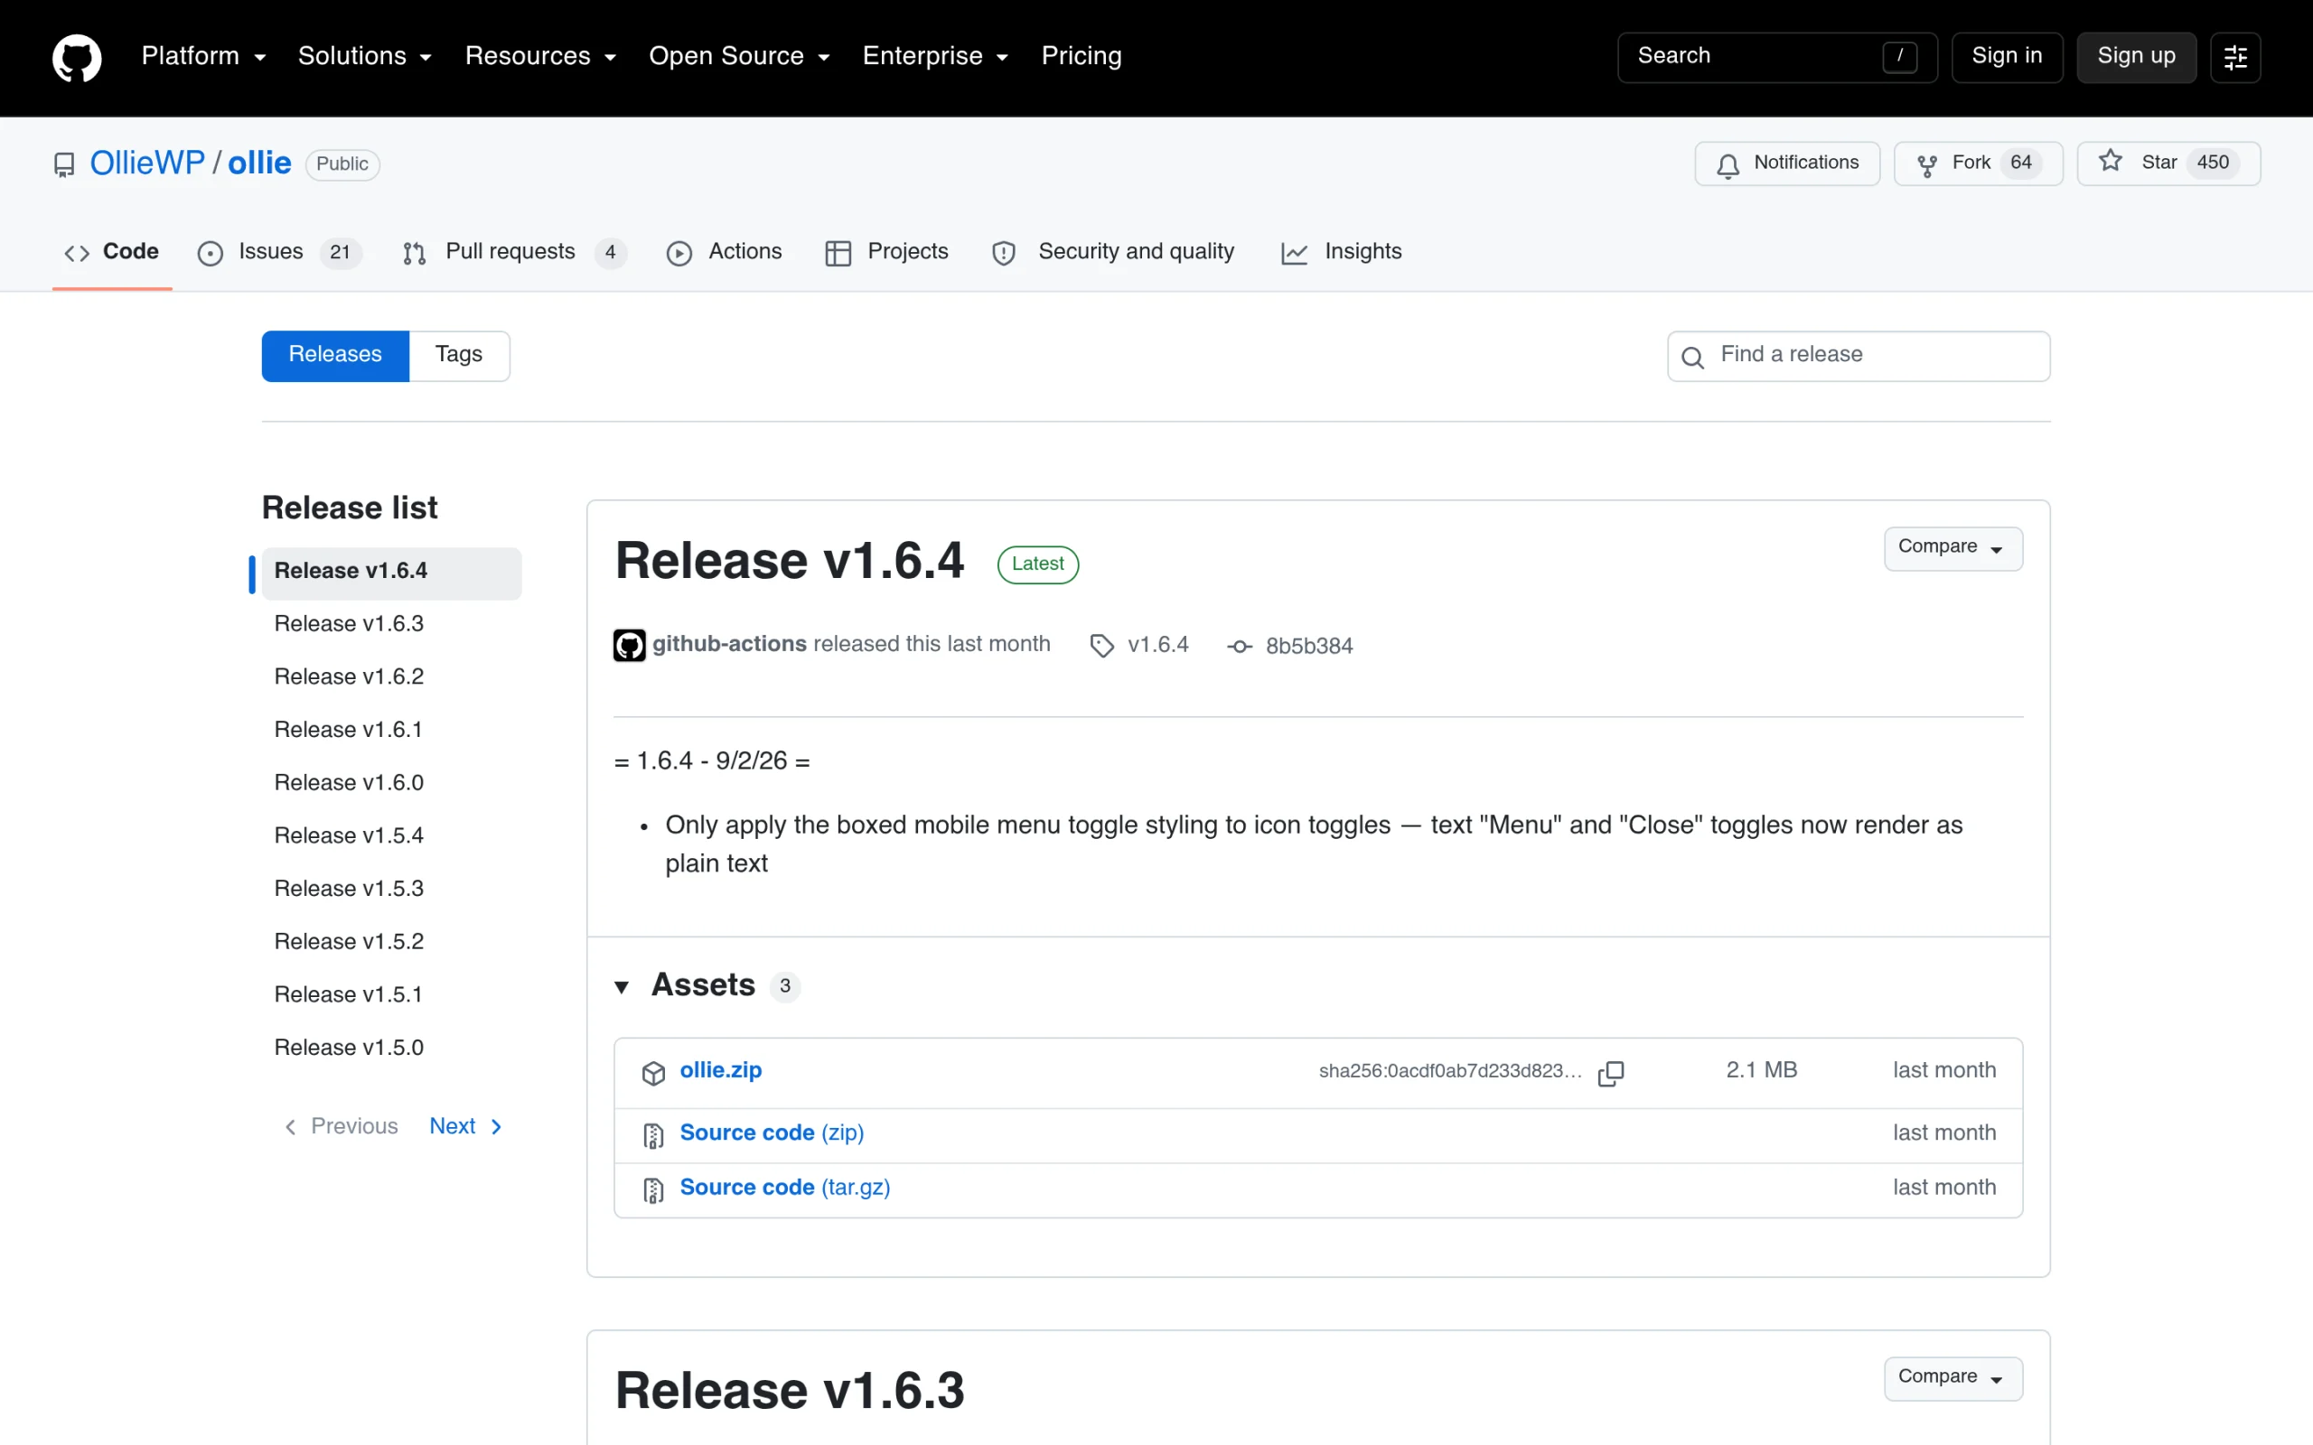Image resolution: width=2313 pixels, height=1445 pixels.
Task: Click the 2.1 MB file size text
Action: (1762, 1070)
